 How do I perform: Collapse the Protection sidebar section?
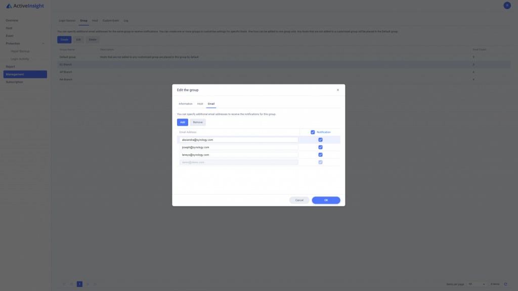pos(43,43)
